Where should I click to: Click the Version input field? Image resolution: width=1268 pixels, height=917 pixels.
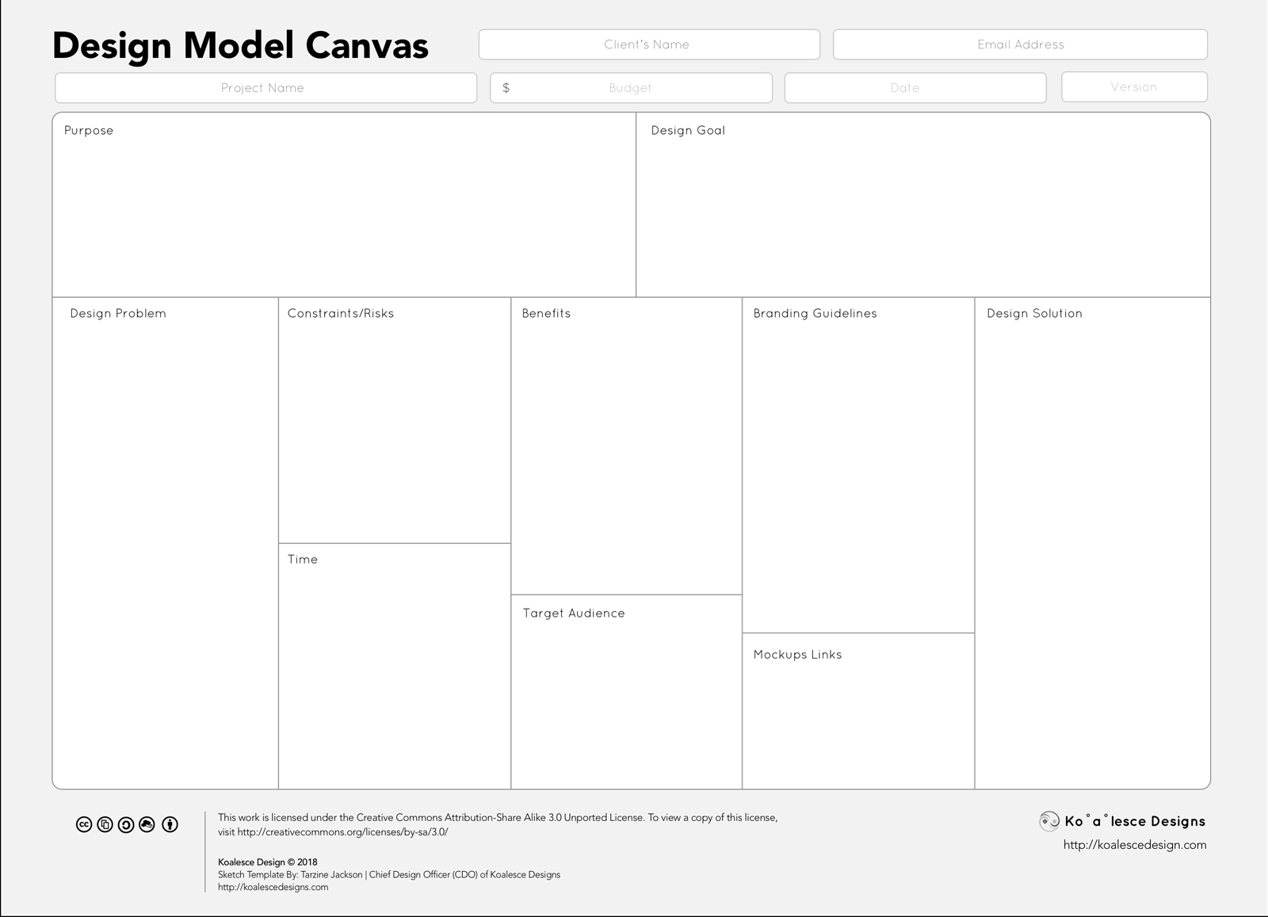tap(1134, 86)
